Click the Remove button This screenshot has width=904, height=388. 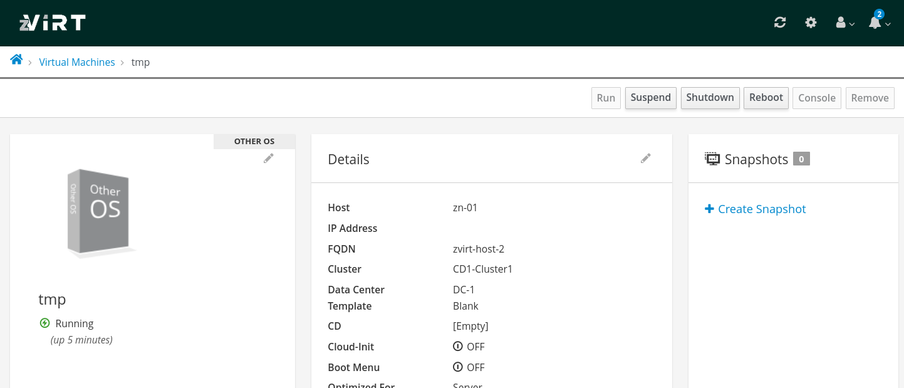point(870,98)
